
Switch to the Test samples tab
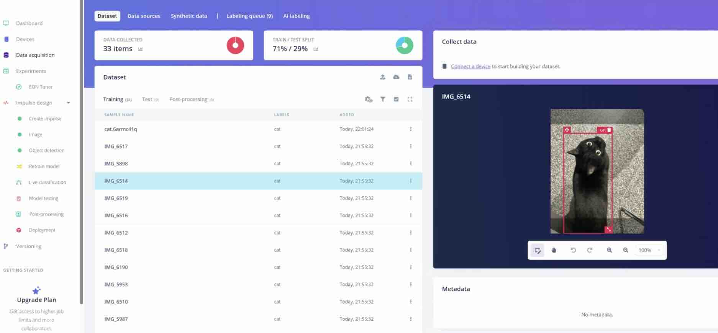click(147, 100)
